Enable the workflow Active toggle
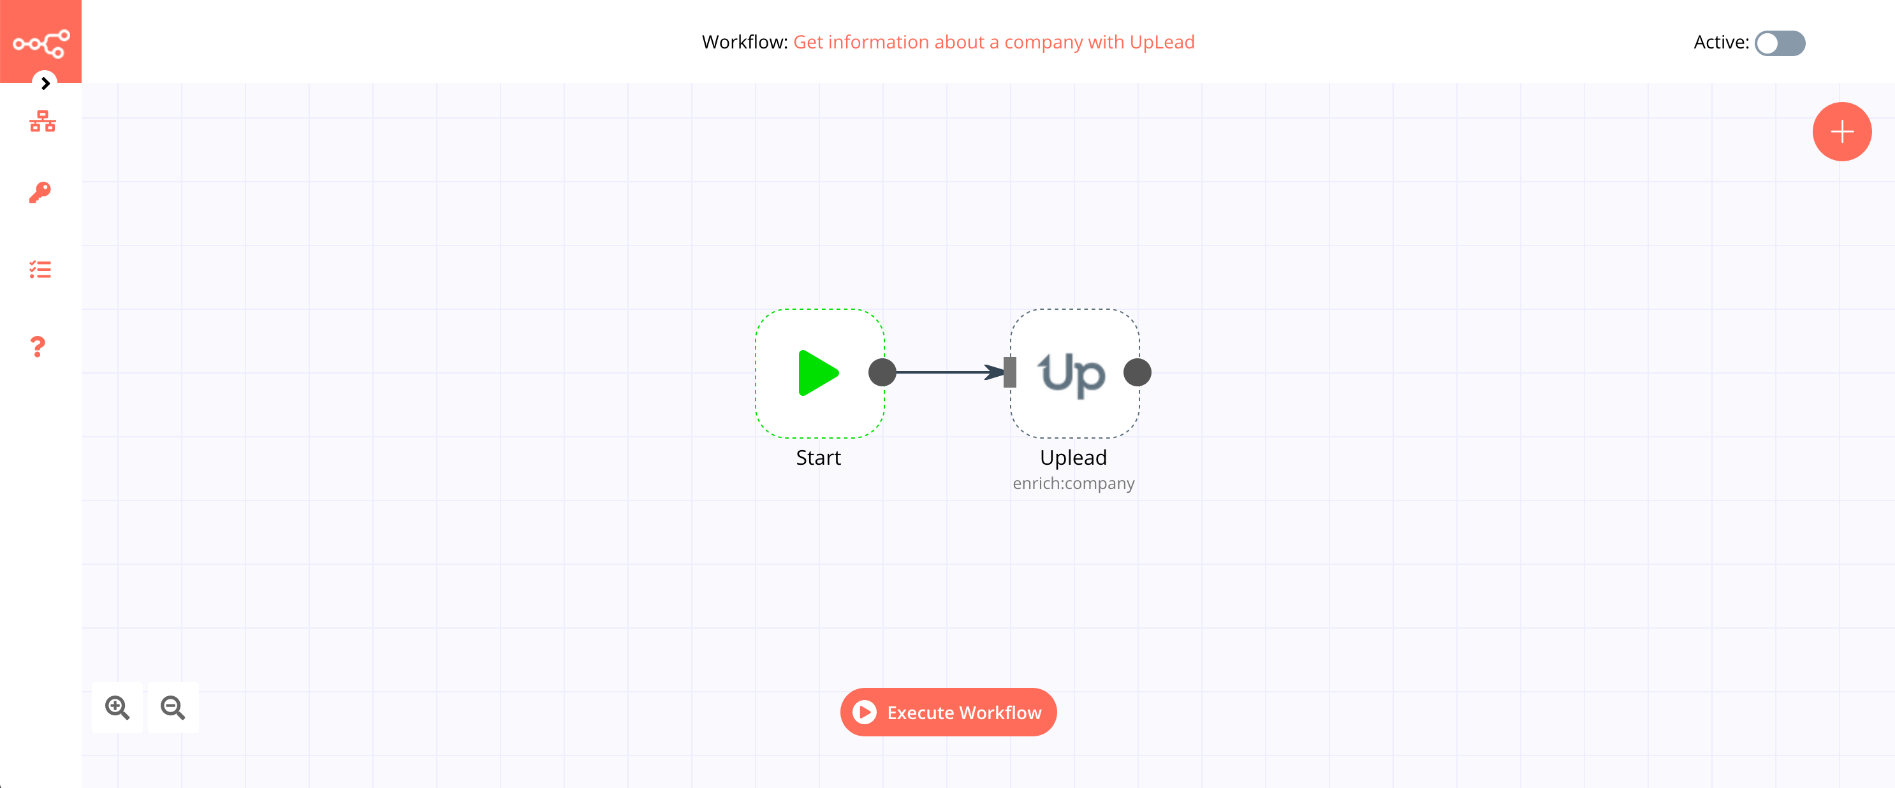This screenshot has height=788, width=1895. tap(1780, 41)
